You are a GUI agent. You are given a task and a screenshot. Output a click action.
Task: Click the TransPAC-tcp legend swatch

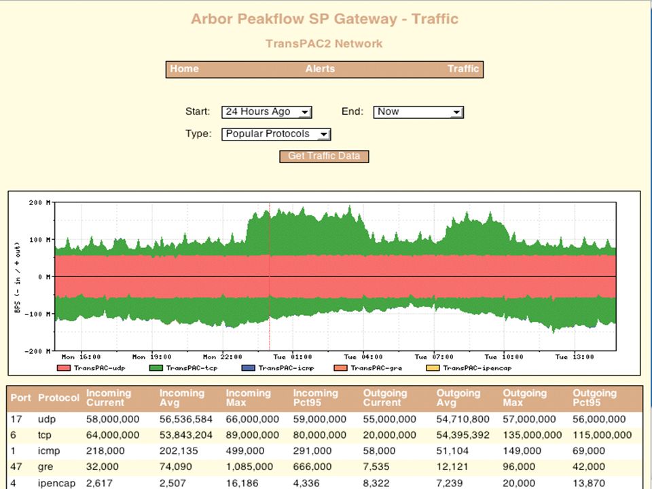point(156,368)
